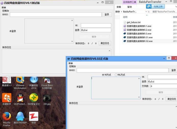The width and height of the screenshot is (177, 129).
Task: Click 目录 field in V0.32 window
Action: pos(162,82)
